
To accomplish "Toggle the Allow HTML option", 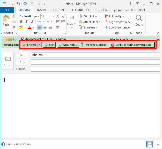I will (68, 45).
